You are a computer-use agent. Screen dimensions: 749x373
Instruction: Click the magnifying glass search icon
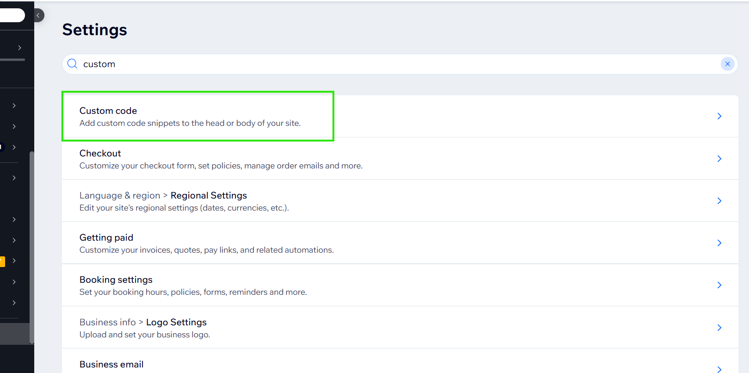click(x=72, y=64)
